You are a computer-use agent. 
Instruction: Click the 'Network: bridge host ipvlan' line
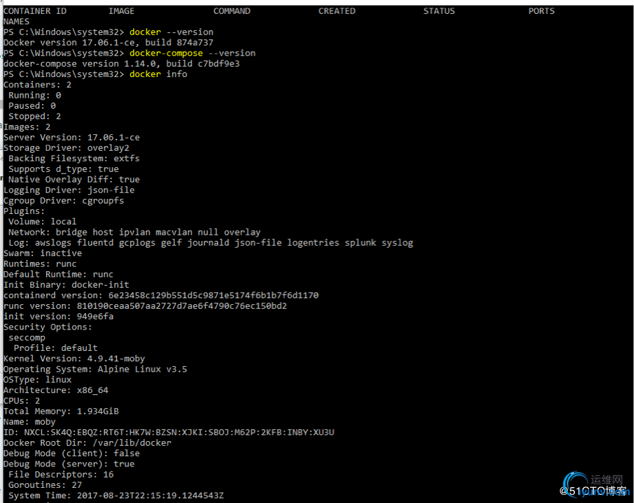(135, 232)
